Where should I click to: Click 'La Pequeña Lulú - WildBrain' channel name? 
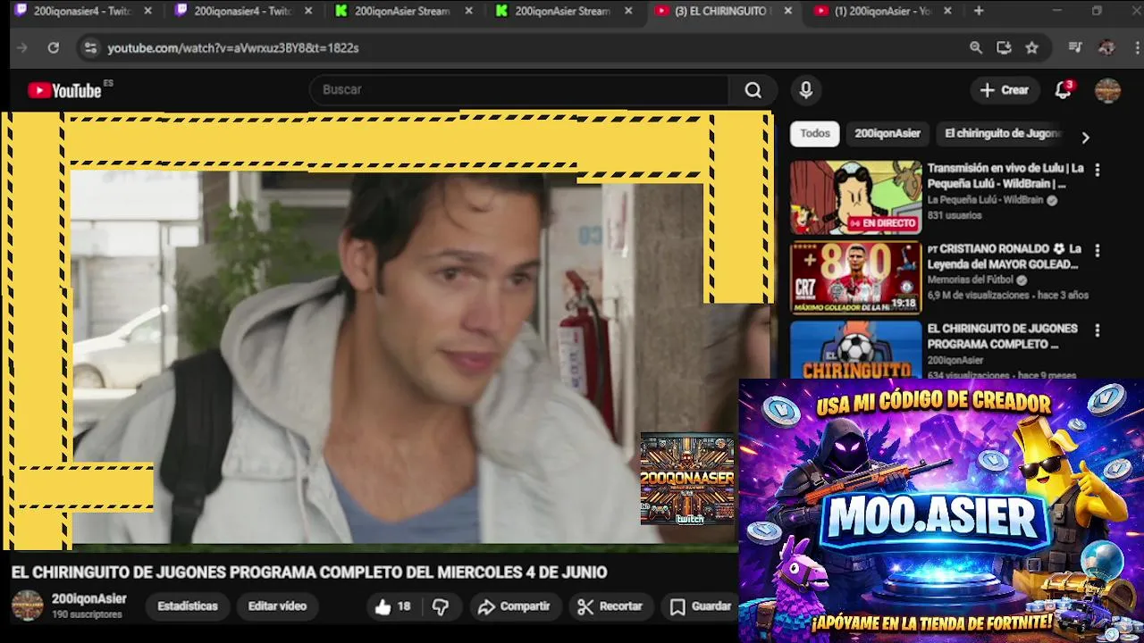985,201
